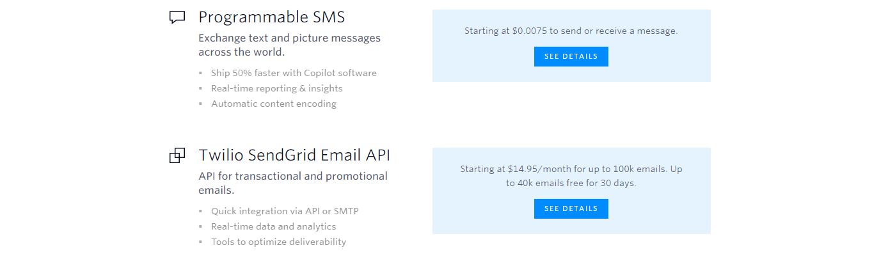Click the 'Tools to optimize deliverability' bullet
Image resolution: width=895 pixels, height=259 pixels.
tap(279, 242)
